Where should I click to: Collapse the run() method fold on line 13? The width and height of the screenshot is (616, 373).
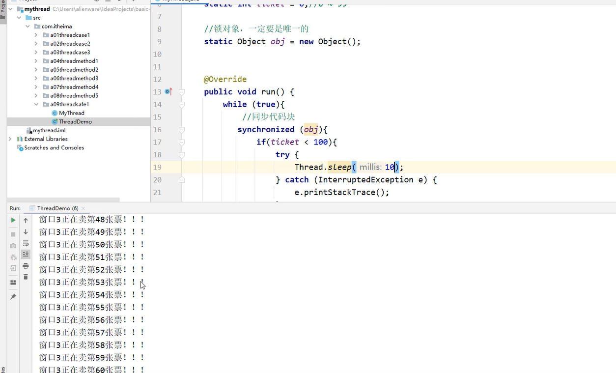182,92
